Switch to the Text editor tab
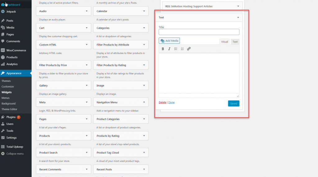 [x=235, y=42]
